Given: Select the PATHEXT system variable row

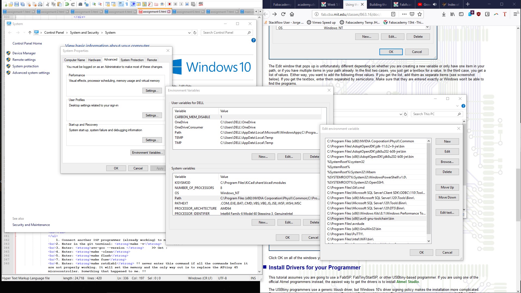Looking at the screenshot, I should (x=247, y=203).
